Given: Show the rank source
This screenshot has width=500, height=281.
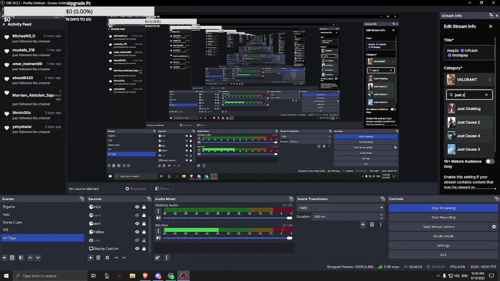Looking at the screenshot, I should [x=137, y=215].
